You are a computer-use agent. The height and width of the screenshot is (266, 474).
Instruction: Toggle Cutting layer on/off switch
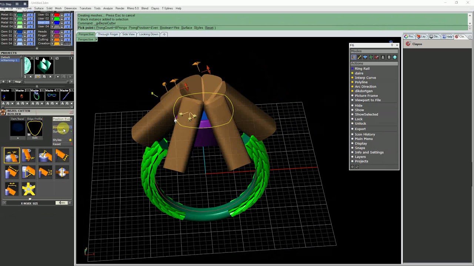pos(67,40)
